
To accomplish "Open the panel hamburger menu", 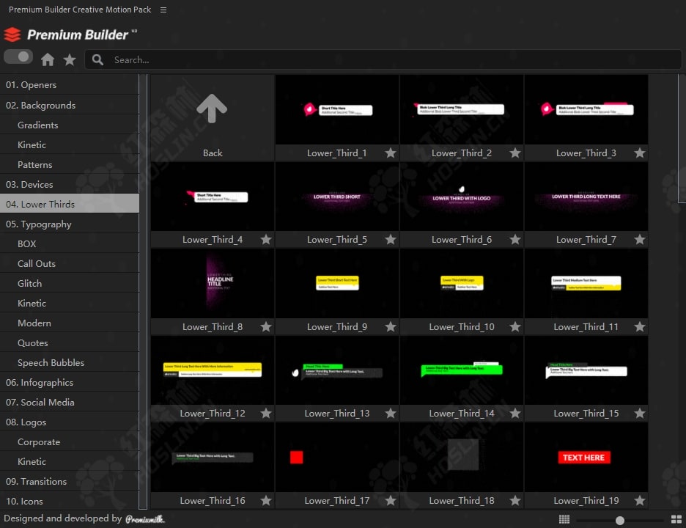I will [163, 10].
